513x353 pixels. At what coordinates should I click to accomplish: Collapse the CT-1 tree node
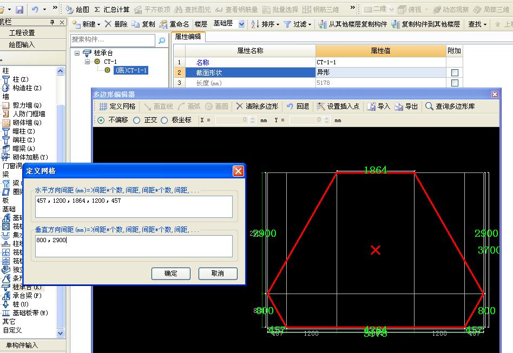(87, 62)
